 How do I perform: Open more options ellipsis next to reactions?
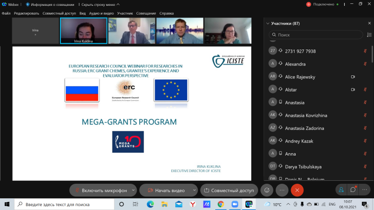coord(282,190)
